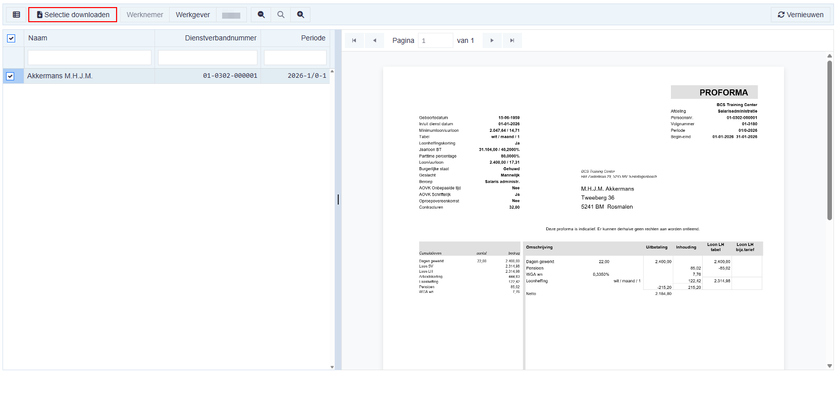Click the list scrollbar down arrow
Screen dimensions: 837x400
coord(332,367)
